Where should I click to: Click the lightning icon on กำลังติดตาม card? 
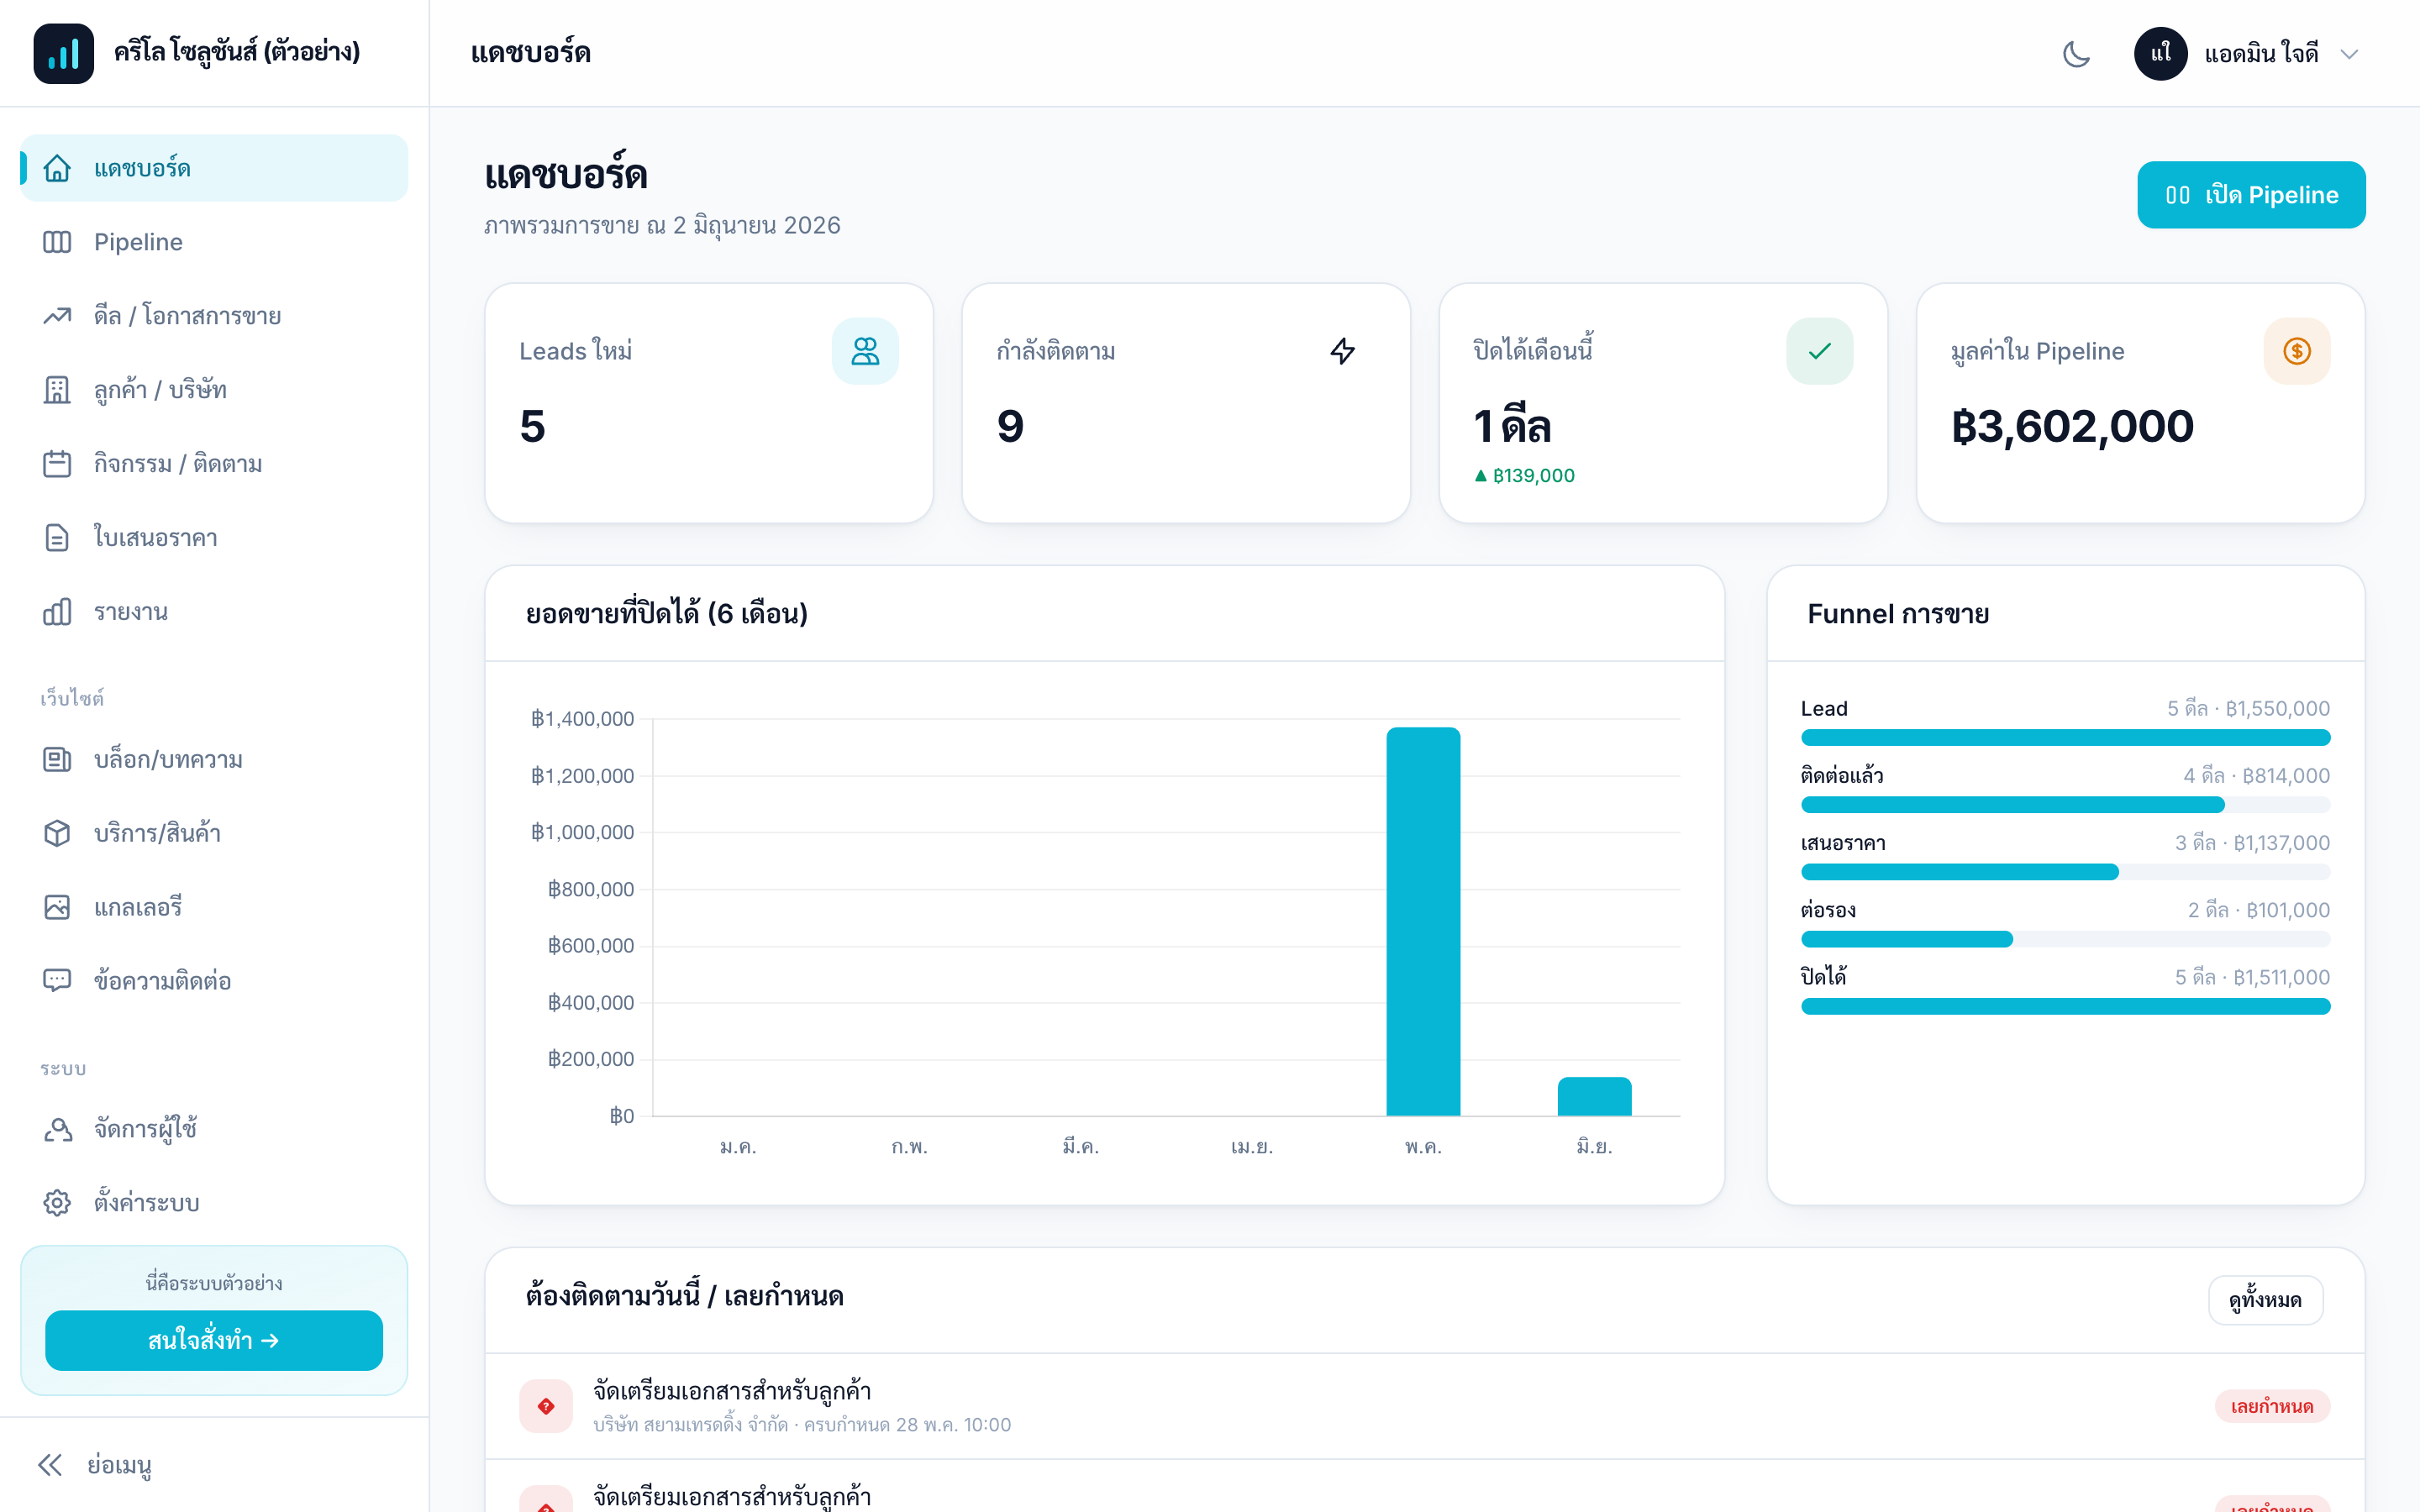point(1342,351)
